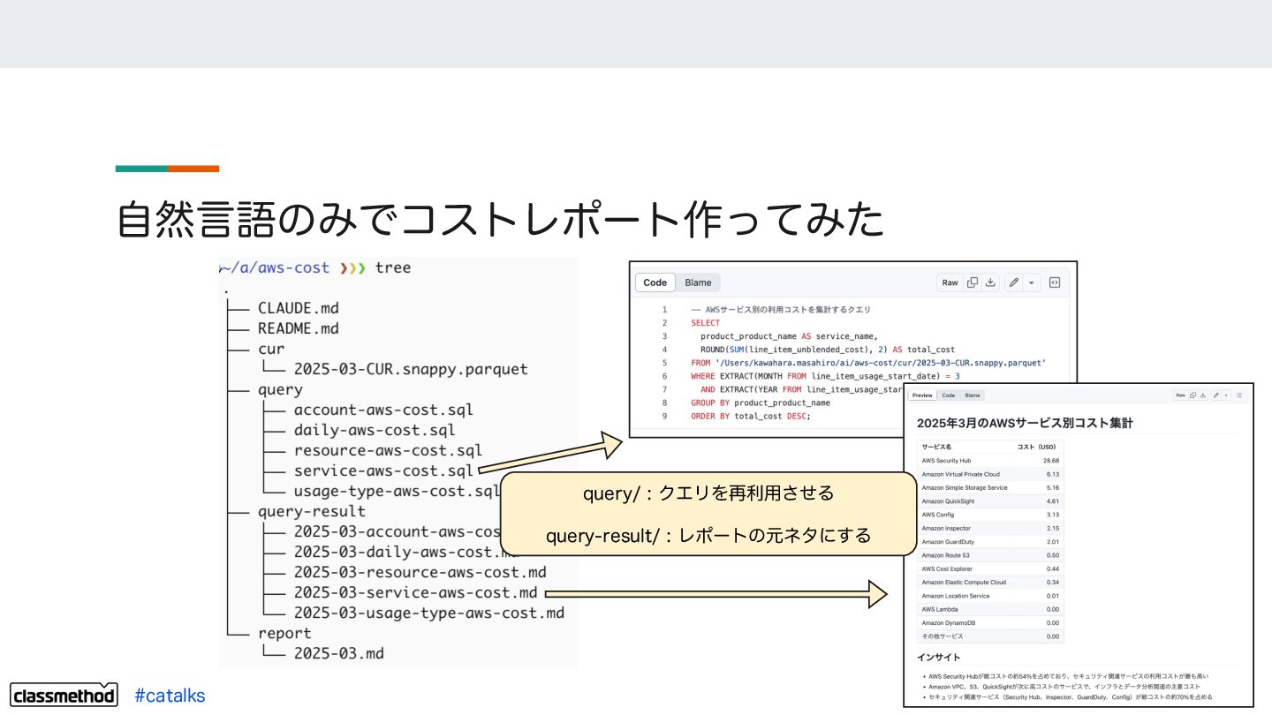Click ORDER BY total_cost DESC line

pos(750,416)
